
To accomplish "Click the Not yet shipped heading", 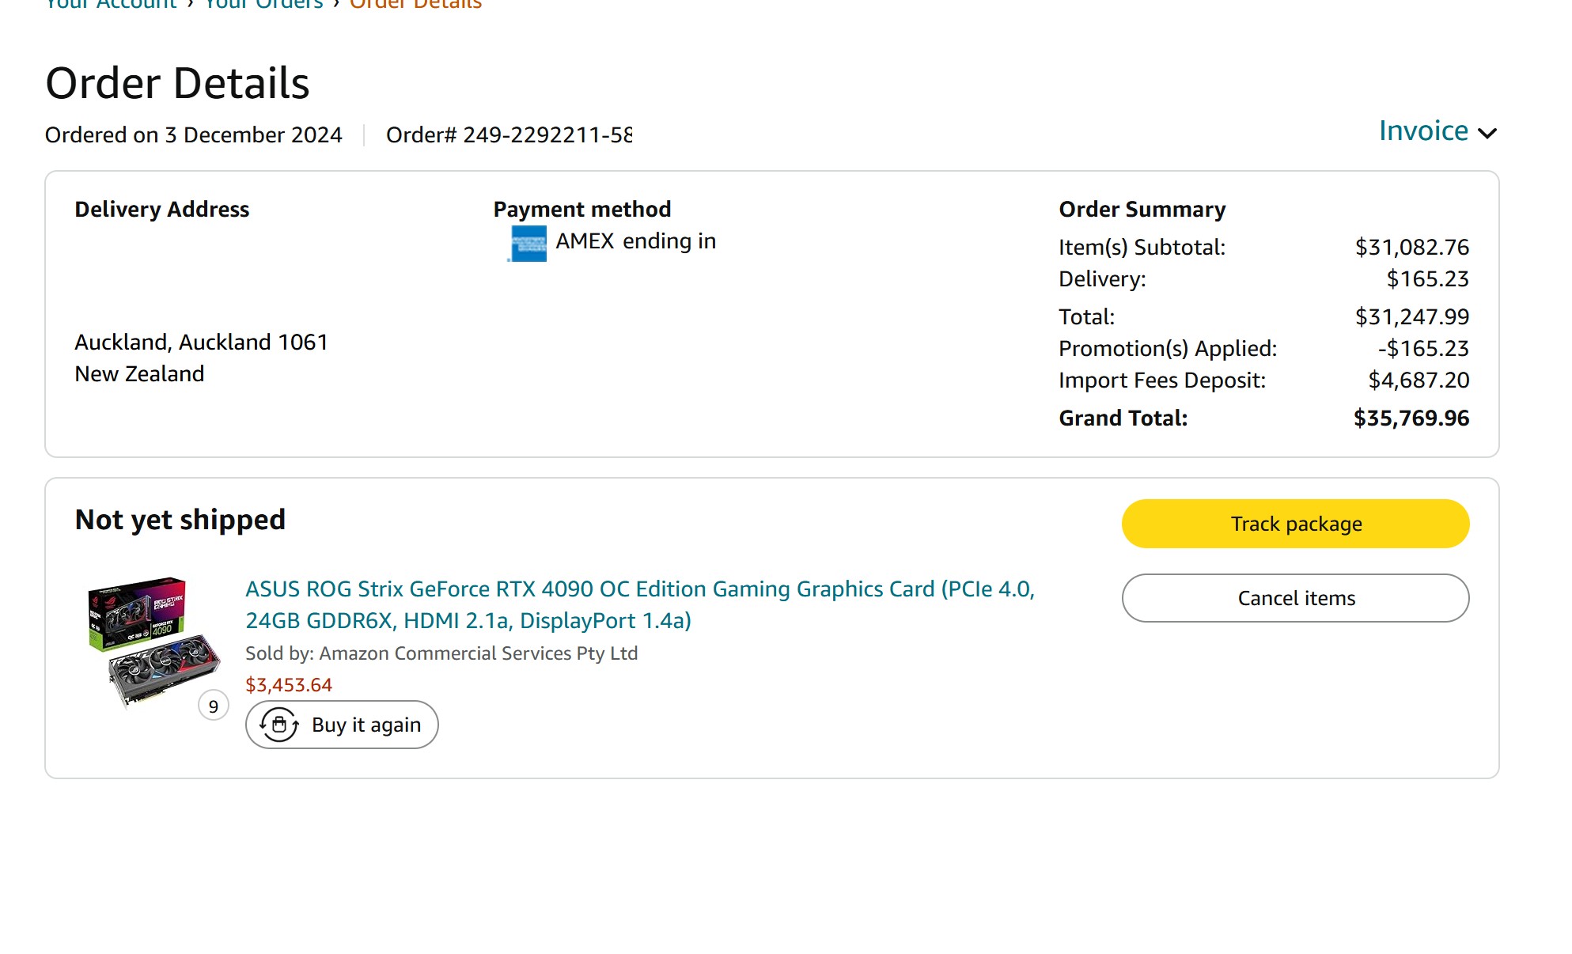I will pos(180,520).
